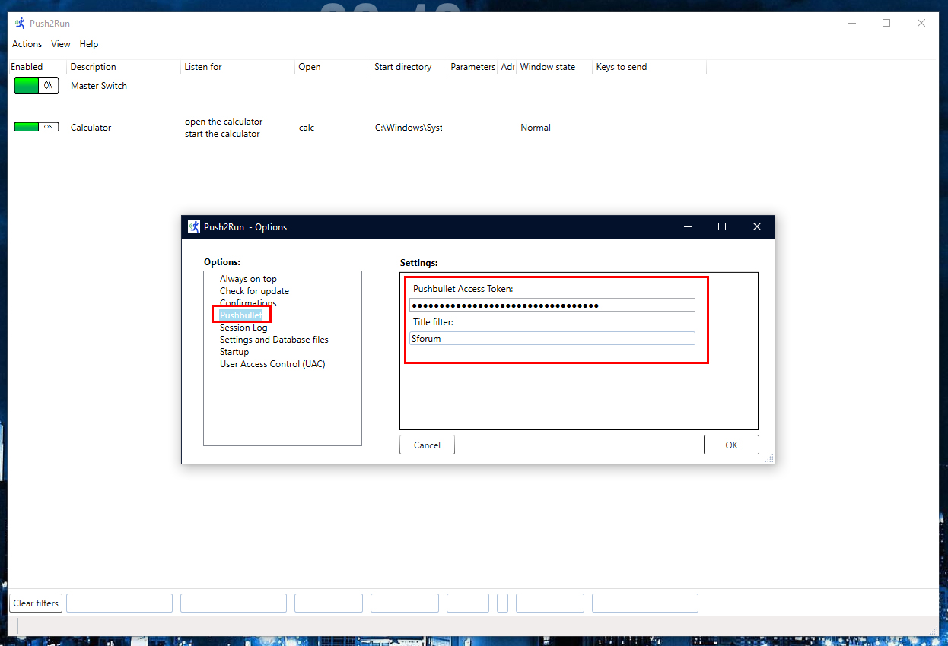The width and height of the screenshot is (948, 646).
Task: Click Cancel in the Options dialog
Action: click(x=427, y=445)
